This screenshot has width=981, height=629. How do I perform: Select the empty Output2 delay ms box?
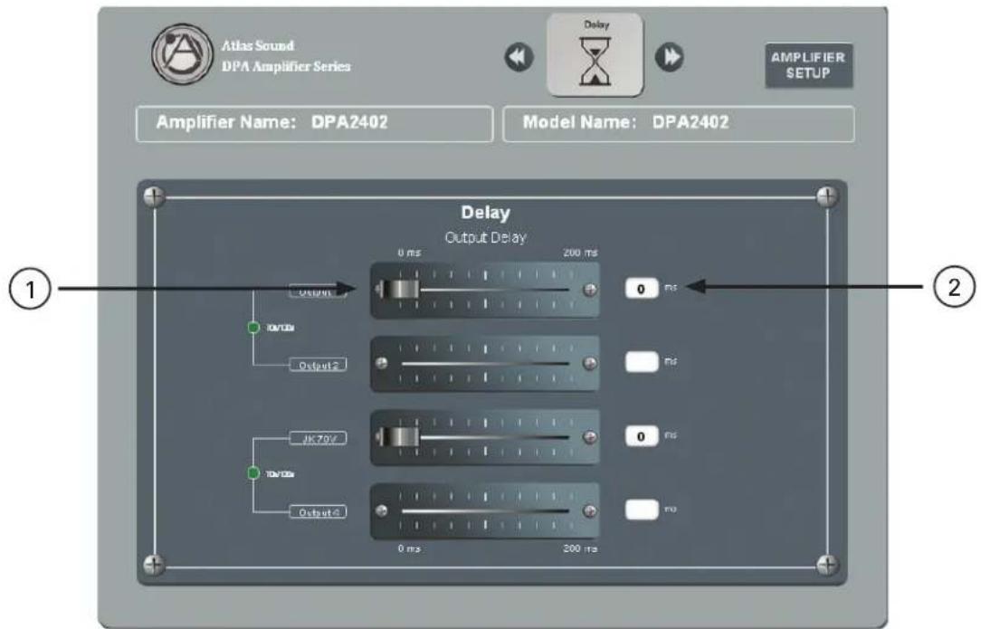pyautogui.click(x=642, y=362)
